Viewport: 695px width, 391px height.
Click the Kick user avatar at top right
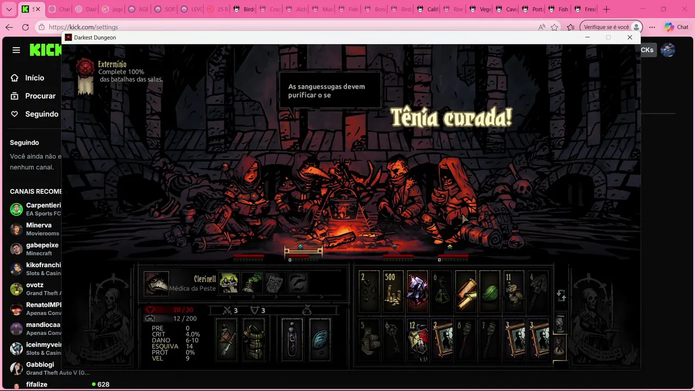pyautogui.click(x=668, y=50)
